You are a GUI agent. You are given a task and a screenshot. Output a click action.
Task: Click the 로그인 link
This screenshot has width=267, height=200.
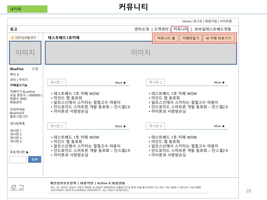[198, 21]
